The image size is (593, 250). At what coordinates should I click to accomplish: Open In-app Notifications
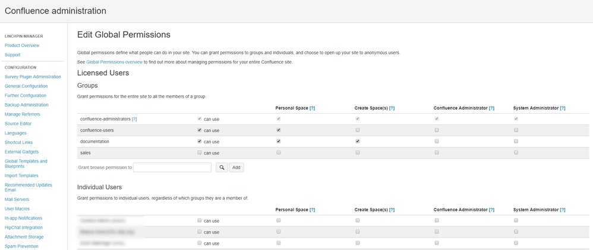click(23, 219)
